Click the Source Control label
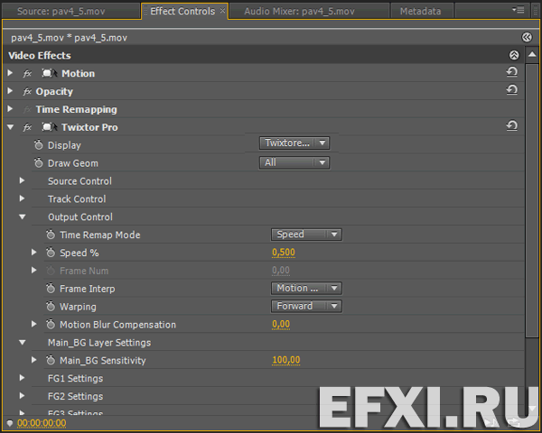 79,181
